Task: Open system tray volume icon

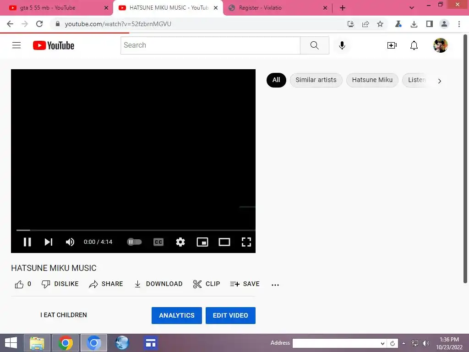Action: (425, 343)
